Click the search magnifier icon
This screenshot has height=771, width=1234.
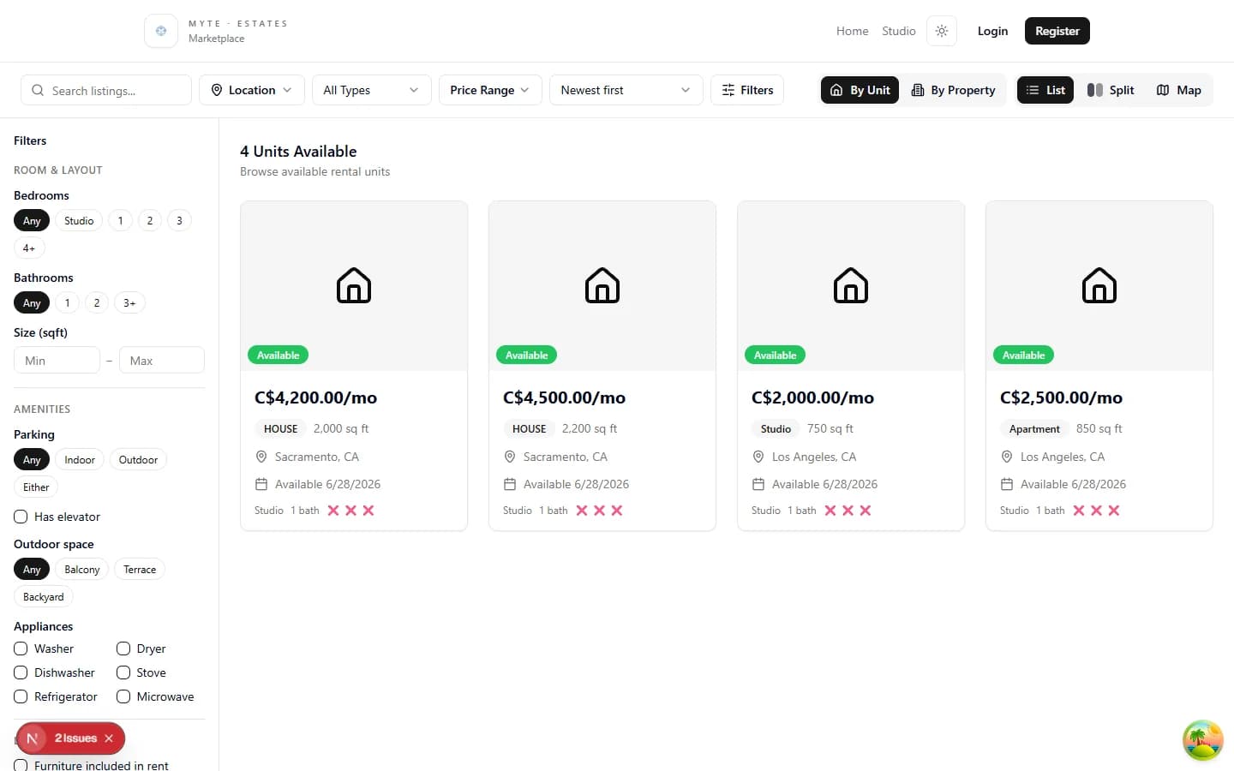[x=38, y=90]
